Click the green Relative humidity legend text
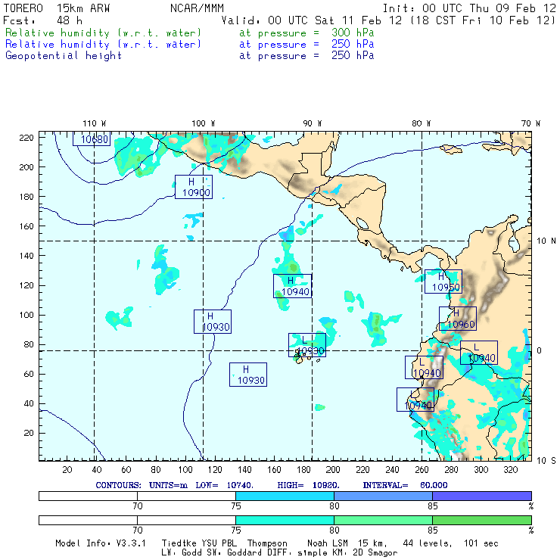The image size is (560, 560). (x=103, y=33)
